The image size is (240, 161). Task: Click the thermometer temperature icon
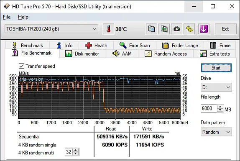[x=109, y=29]
